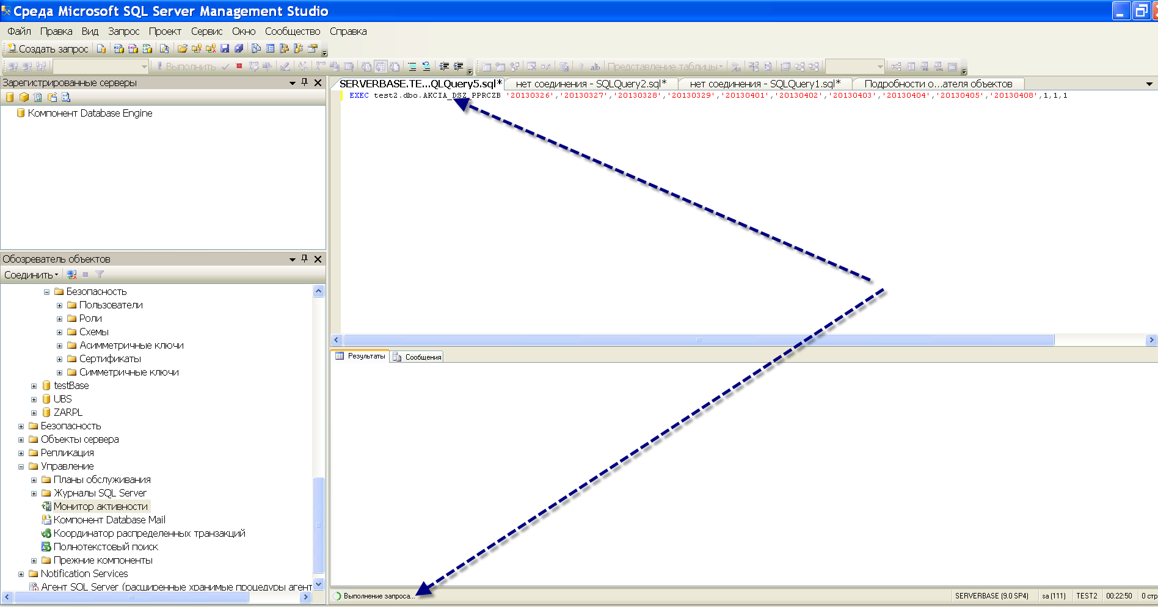Select Компонент Database Engine in Registered Servers

tap(90, 113)
